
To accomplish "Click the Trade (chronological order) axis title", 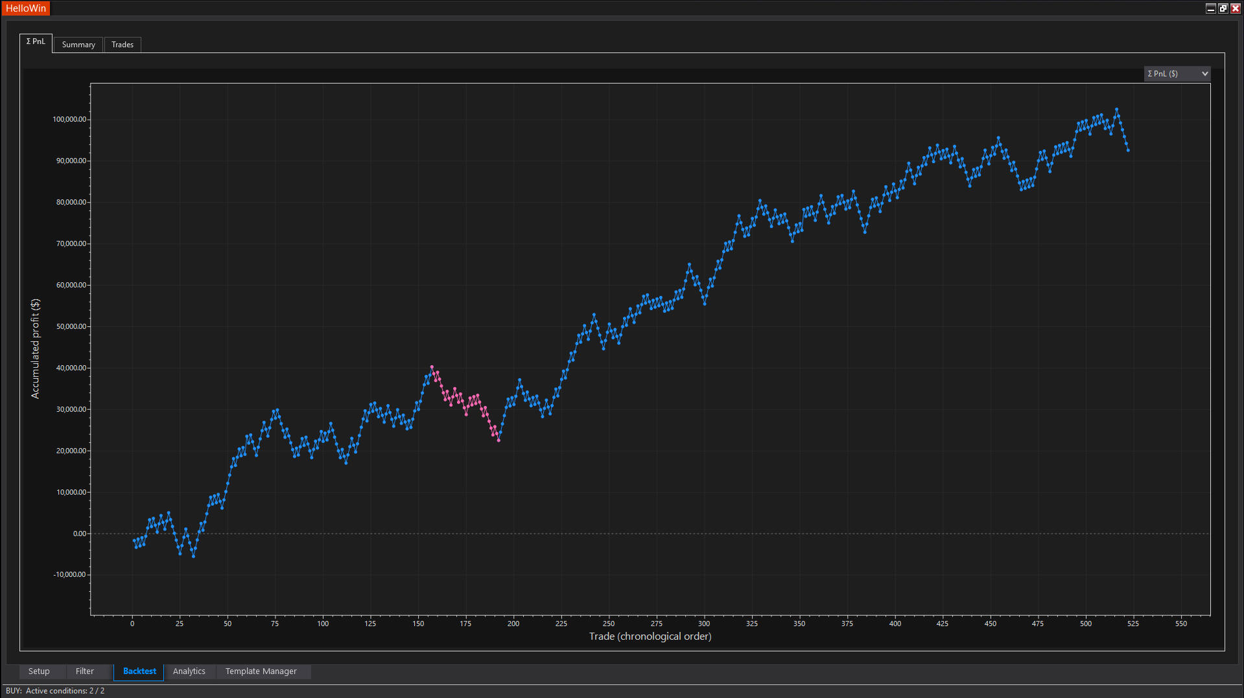I will click(x=650, y=636).
